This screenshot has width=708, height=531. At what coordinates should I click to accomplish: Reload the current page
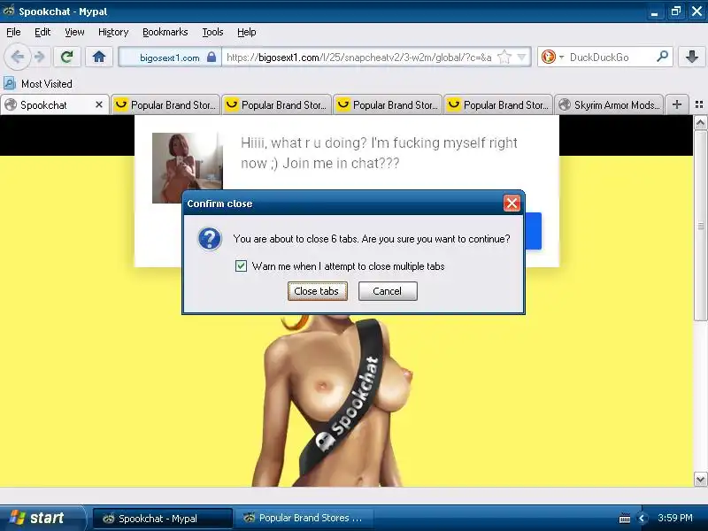67,57
